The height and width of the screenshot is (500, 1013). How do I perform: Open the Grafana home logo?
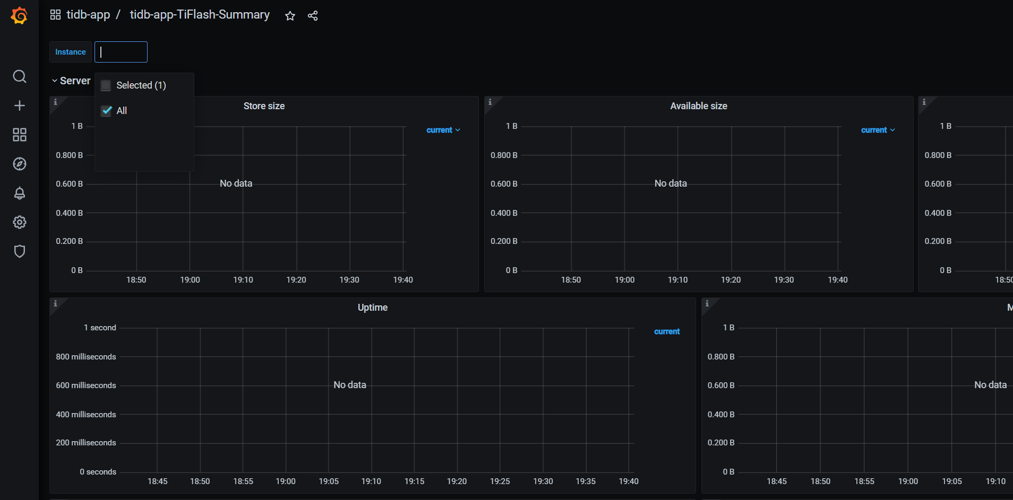pos(19,15)
